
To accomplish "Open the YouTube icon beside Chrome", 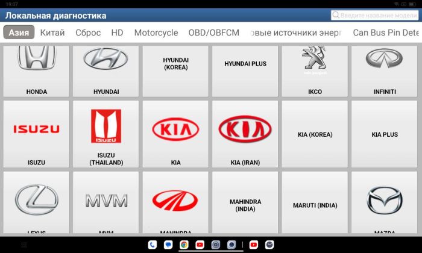I will 200,245.
